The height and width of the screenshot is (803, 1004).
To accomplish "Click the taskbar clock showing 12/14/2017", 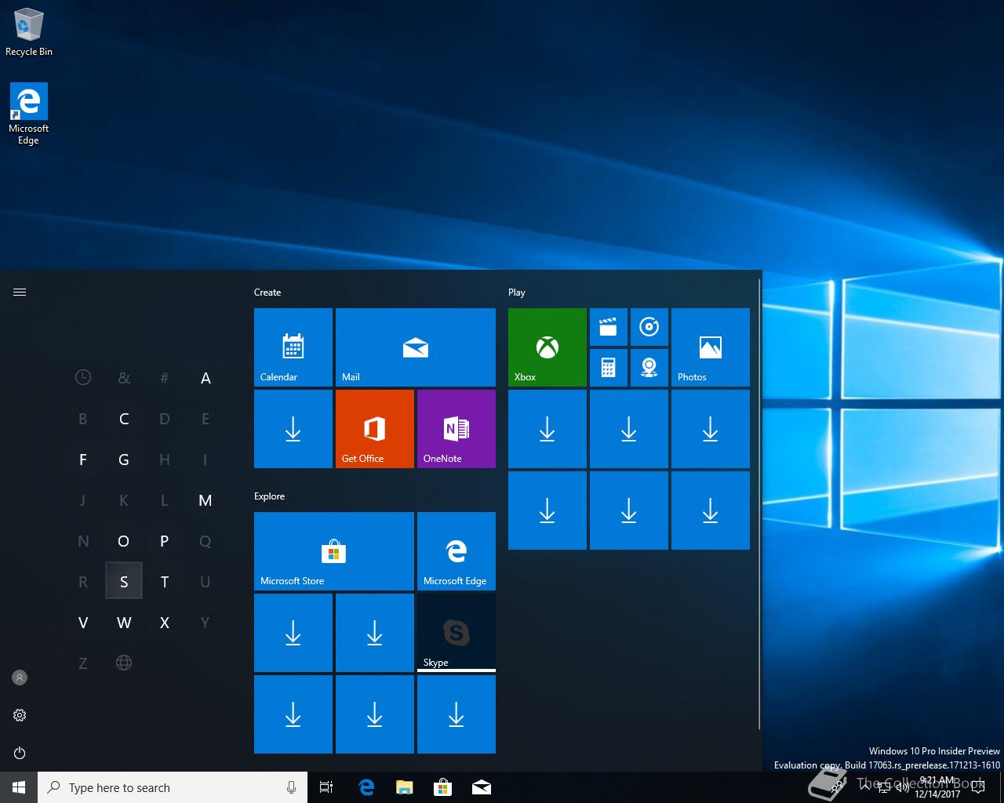I will tap(937, 787).
